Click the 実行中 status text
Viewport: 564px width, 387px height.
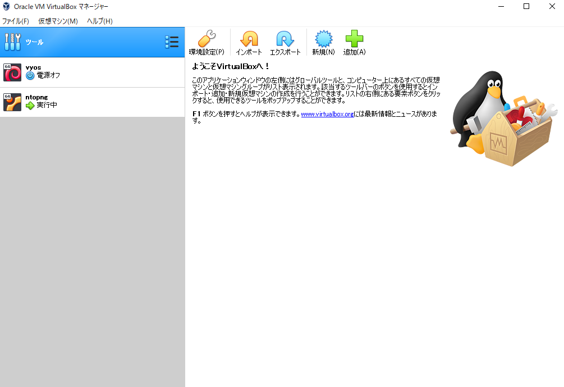tap(47, 105)
